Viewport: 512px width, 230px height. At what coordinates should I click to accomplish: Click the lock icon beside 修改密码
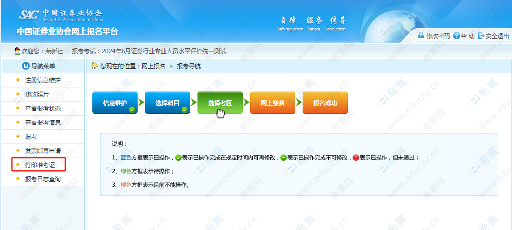421,36
